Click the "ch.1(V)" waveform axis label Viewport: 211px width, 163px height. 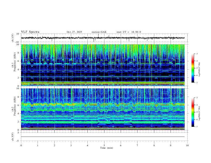point(13,38)
